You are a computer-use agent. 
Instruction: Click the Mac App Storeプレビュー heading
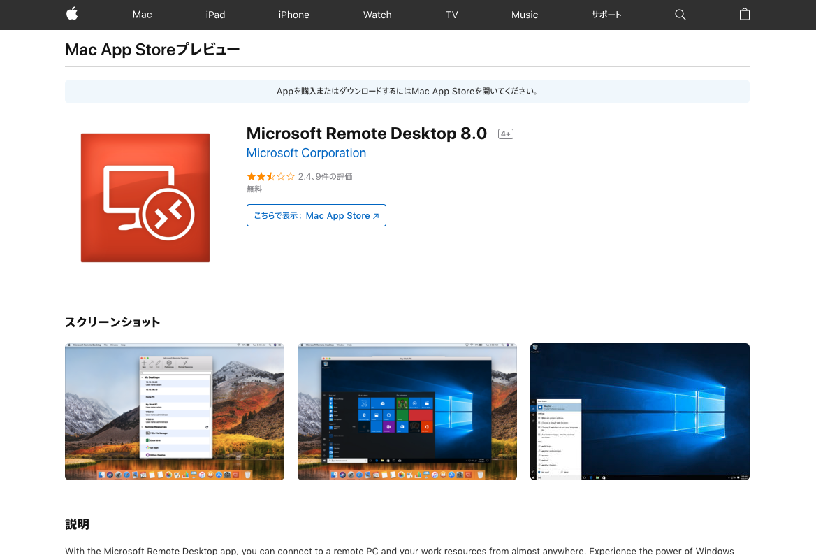(152, 50)
